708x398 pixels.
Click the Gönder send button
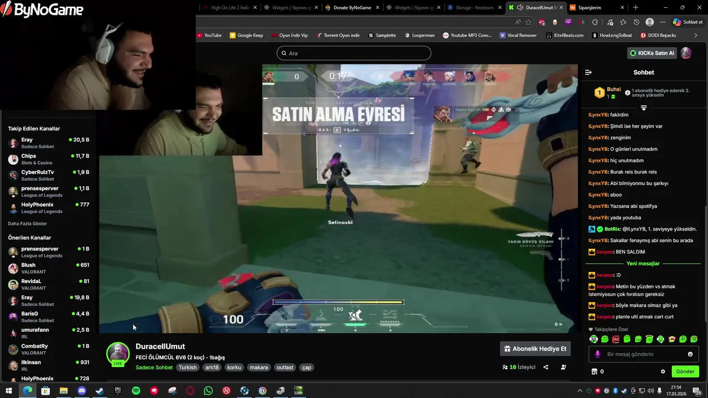[x=685, y=371]
